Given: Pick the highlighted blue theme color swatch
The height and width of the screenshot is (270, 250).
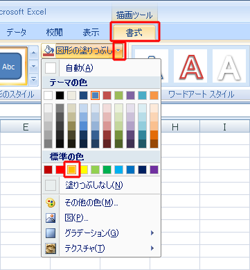Looking at the screenshot, I should click(x=95, y=95).
